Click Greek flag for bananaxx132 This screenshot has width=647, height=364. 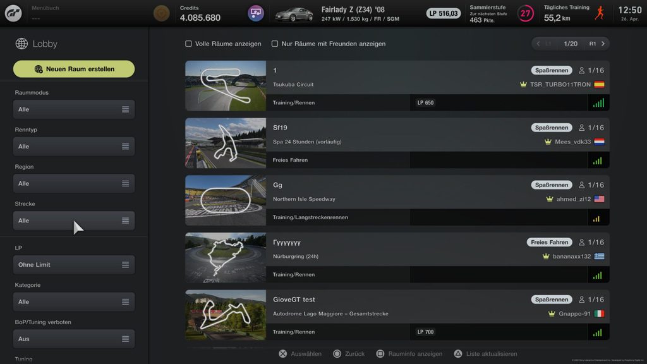[599, 257]
